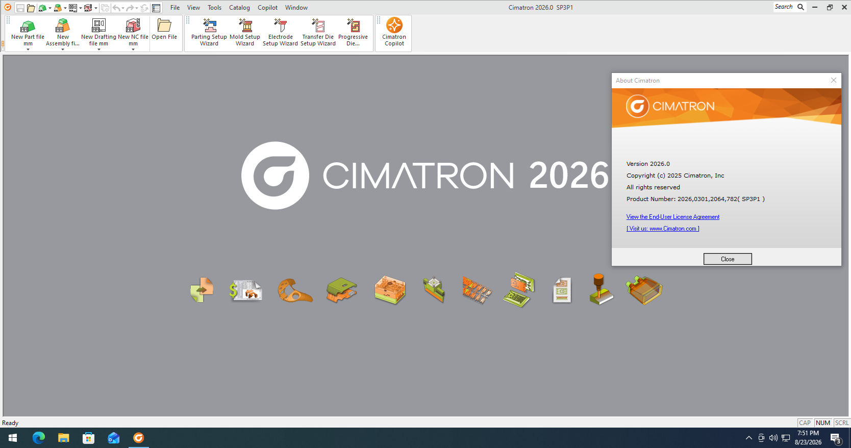The width and height of the screenshot is (851, 448).
Task: Open the File menu
Action: pyautogui.click(x=175, y=8)
